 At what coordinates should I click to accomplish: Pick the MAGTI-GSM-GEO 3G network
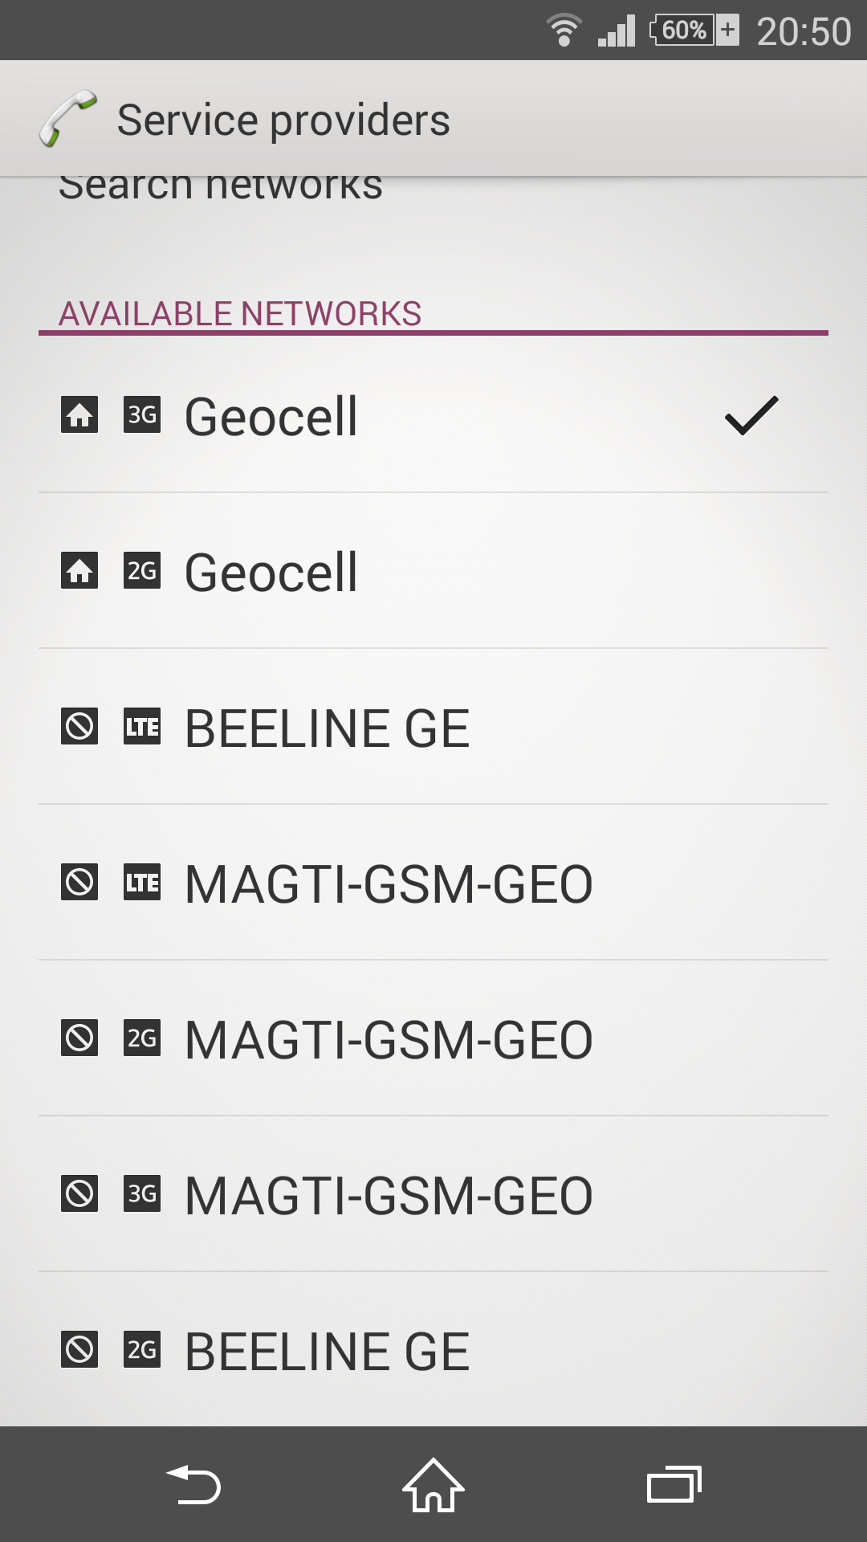[433, 1195]
